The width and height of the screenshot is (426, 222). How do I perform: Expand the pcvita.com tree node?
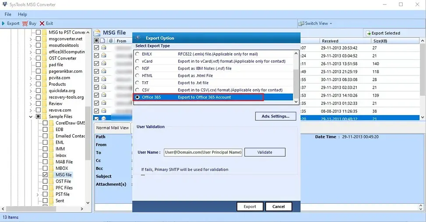coord(31,78)
